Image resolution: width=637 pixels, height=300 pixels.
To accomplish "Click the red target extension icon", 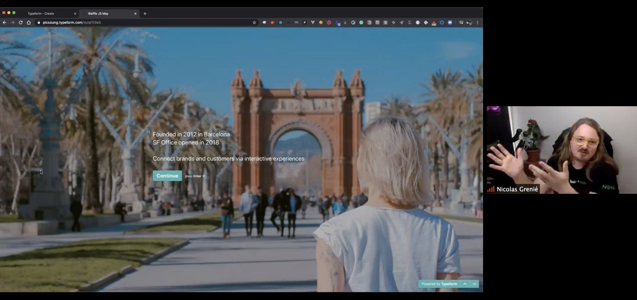I will click(329, 22).
